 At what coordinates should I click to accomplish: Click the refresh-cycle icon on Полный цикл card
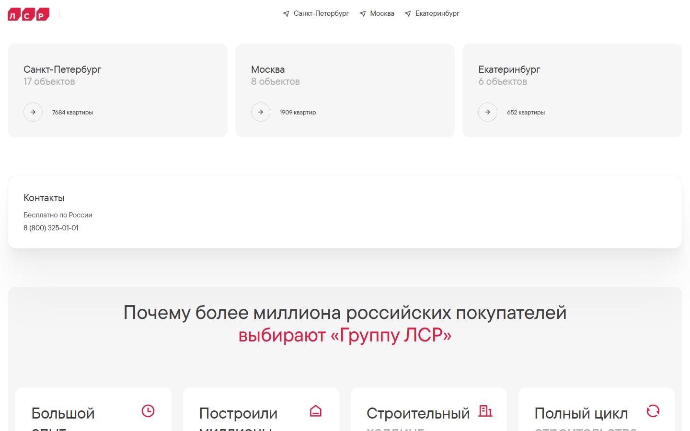click(653, 411)
